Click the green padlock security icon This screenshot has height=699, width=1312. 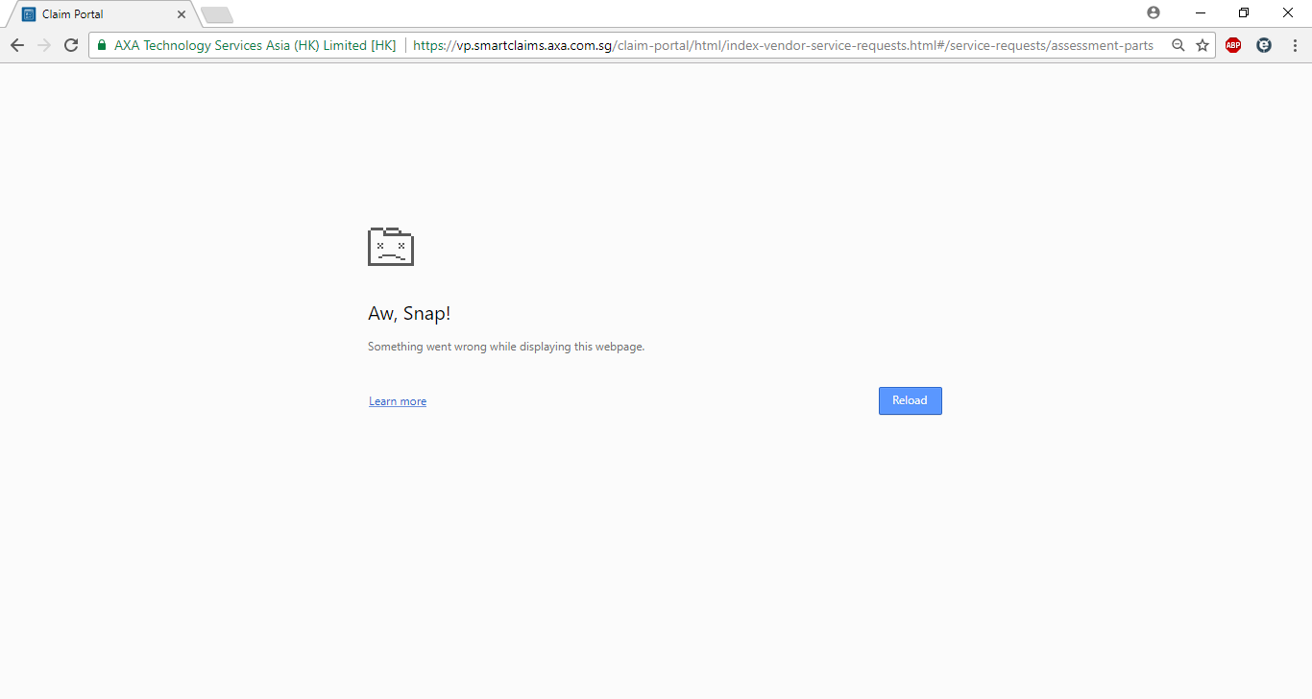click(x=102, y=45)
